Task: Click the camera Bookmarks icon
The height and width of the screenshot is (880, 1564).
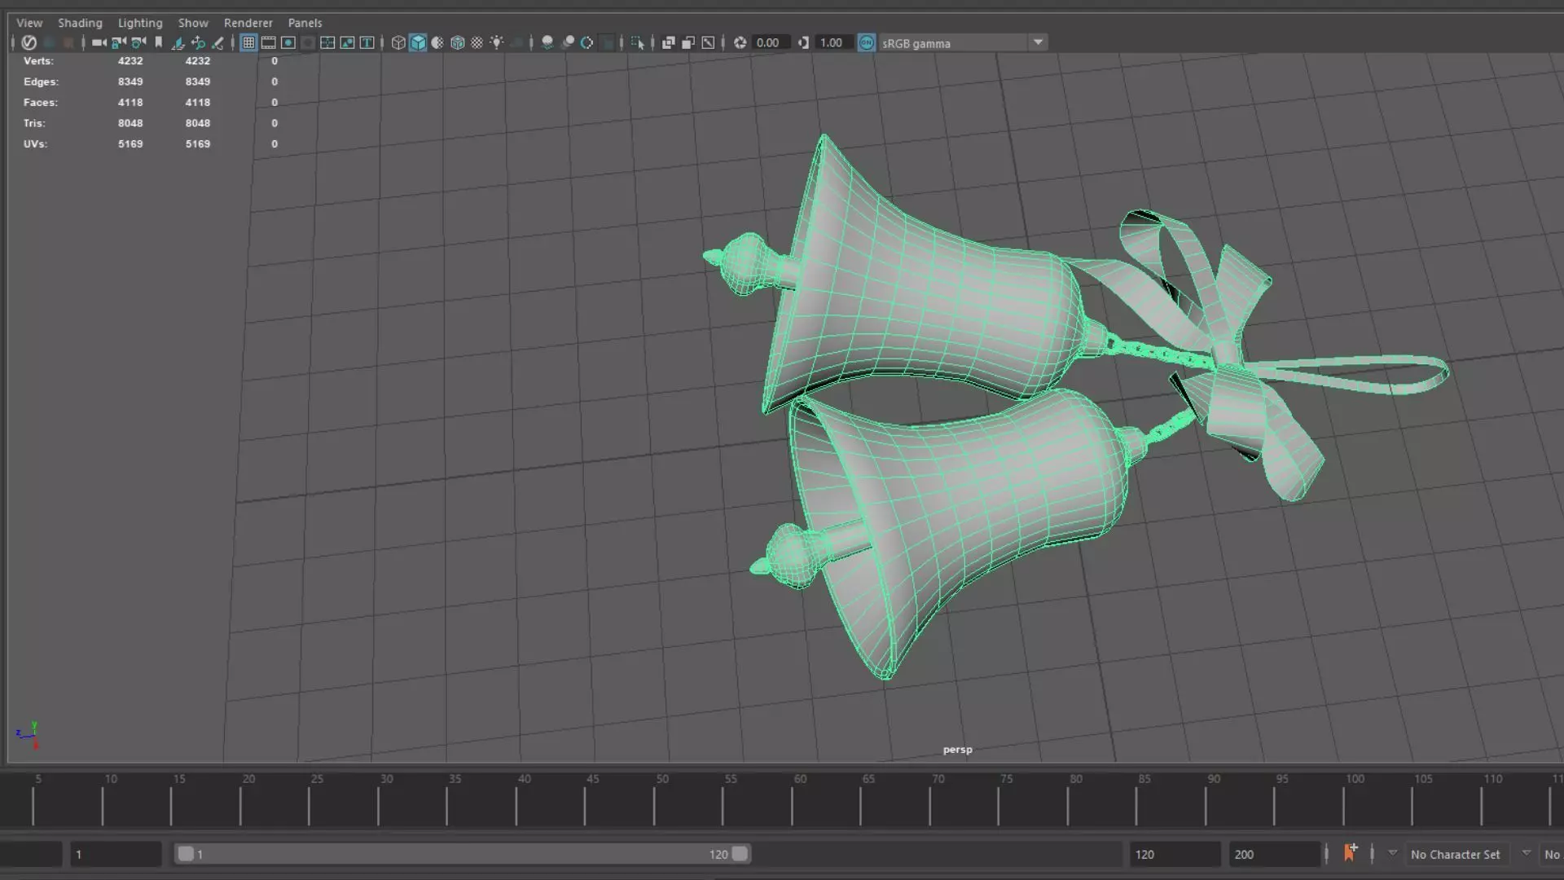Action: tap(159, 42)
